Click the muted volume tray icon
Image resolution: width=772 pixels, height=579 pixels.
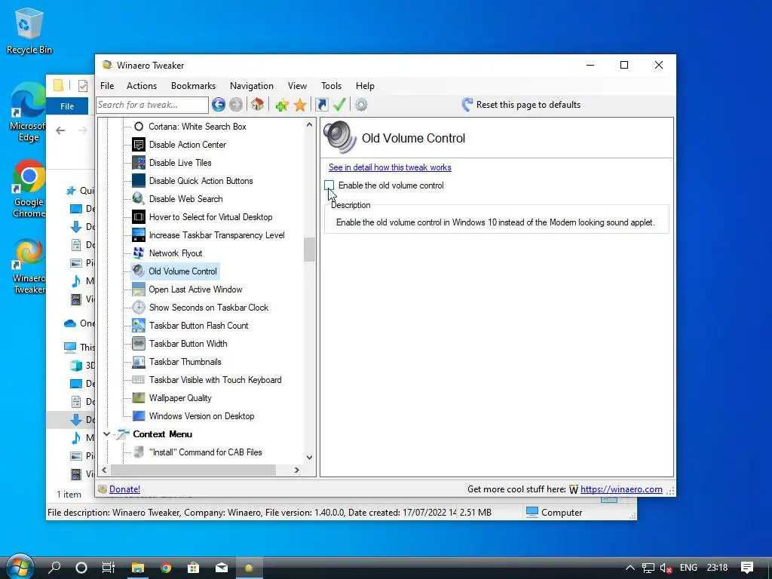666,568
